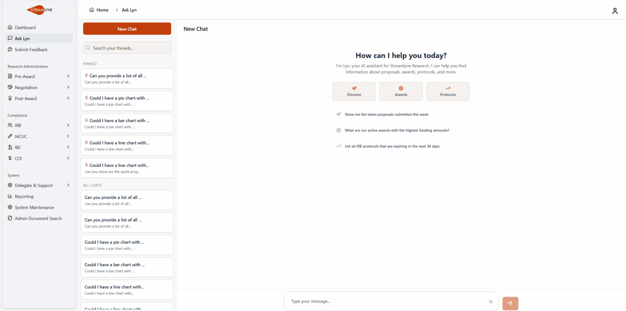Screen dimensions: 626x311
Task: Open System Maintenance menu item
Action: click(34, 207)
